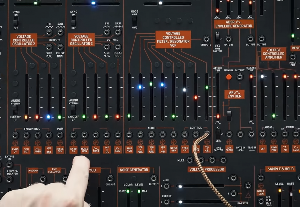Viewport: 300px width, 207px height.
Task: Flip the VCO 3 SYNC on/off switch
Action: coord(74,21)
